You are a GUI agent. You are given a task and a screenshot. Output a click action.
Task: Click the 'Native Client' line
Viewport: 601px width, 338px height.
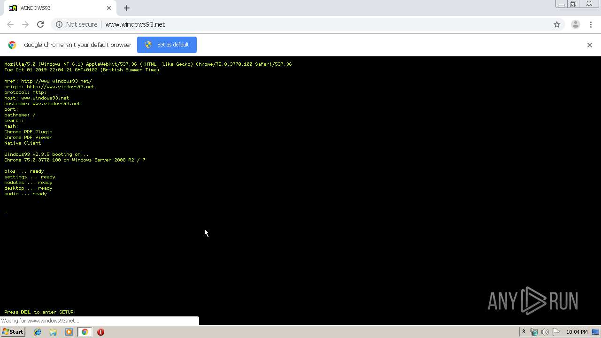click(x=23, y=143)
